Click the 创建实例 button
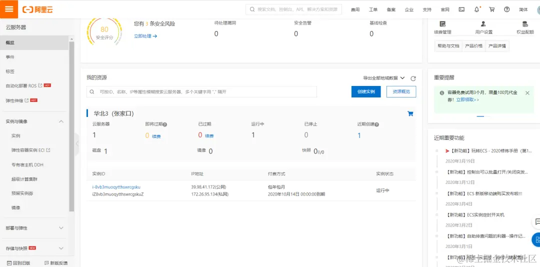The width and height of the screenshot is (540, 267). (x=366, y=91)
